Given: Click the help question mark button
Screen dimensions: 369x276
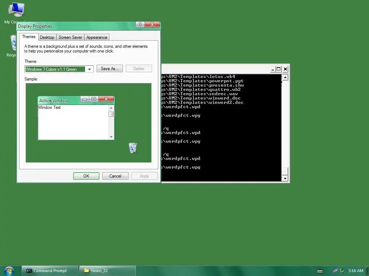Looking at the screenshot, I should [140, 24].
